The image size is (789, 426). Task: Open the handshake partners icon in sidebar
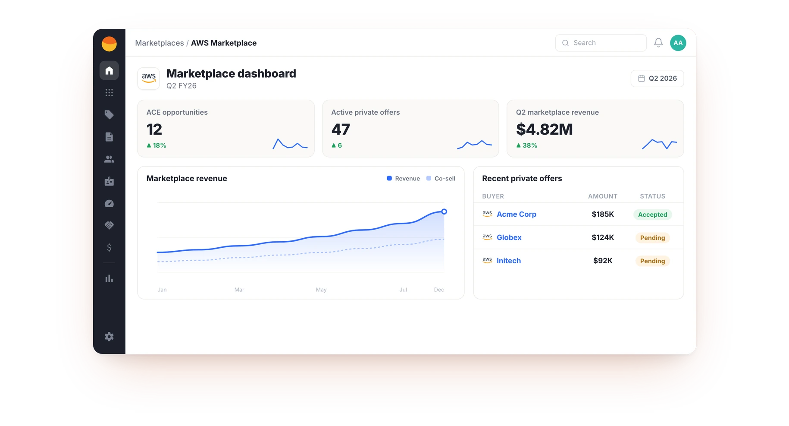[109, 225]
